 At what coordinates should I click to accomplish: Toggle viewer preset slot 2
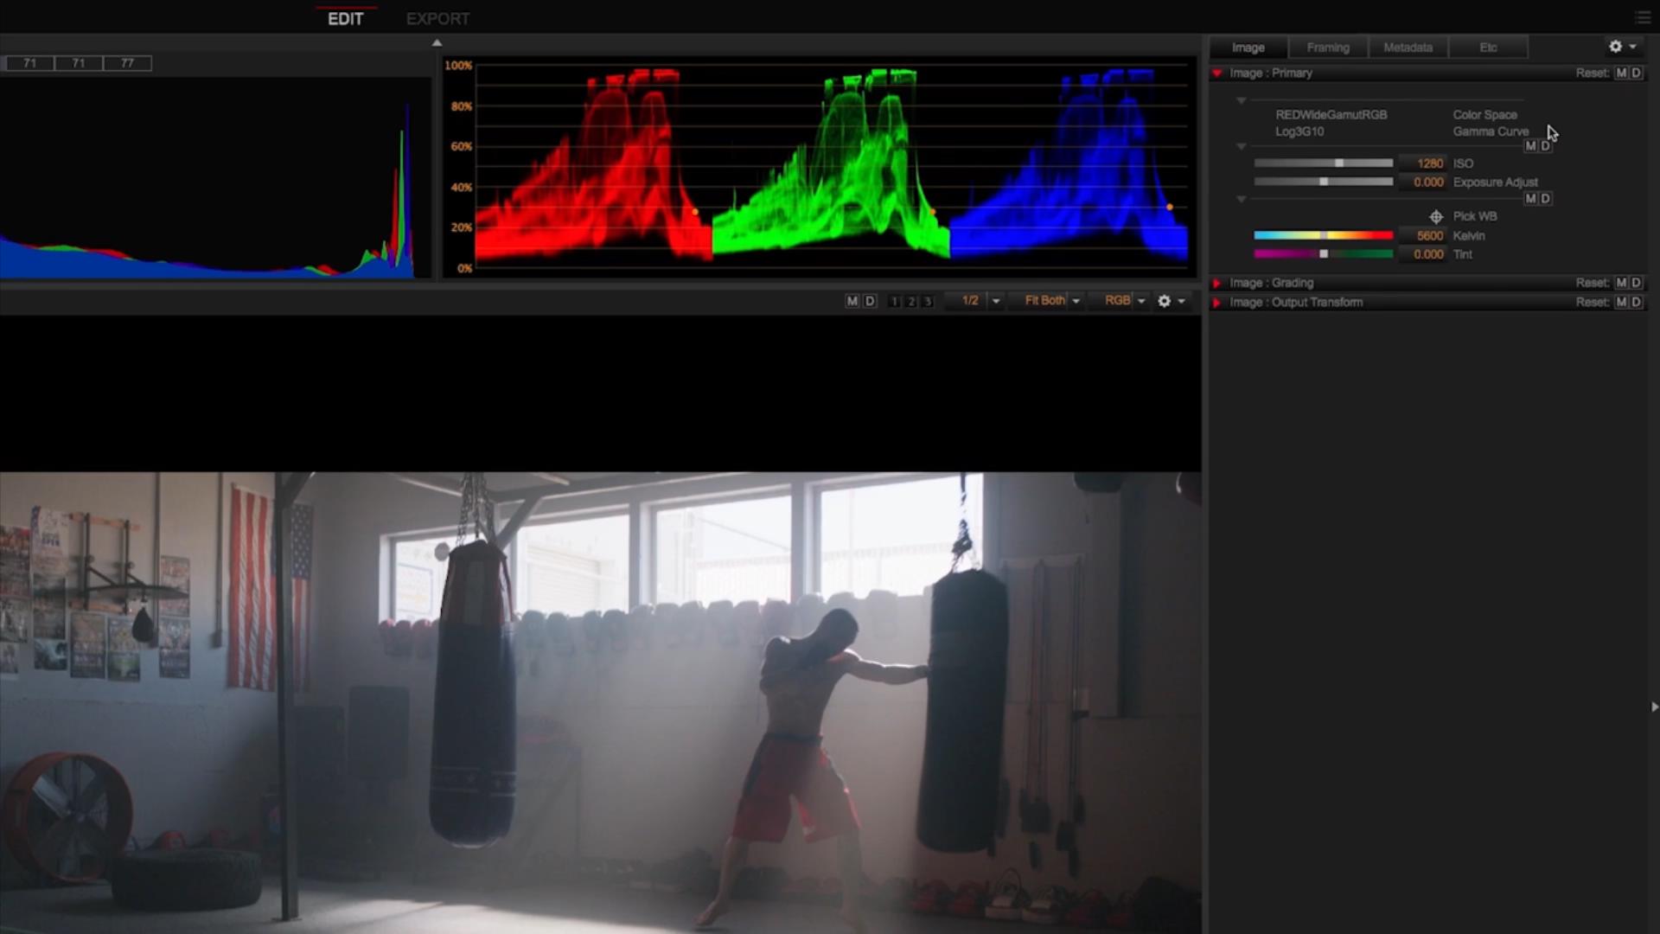point(910,302)
